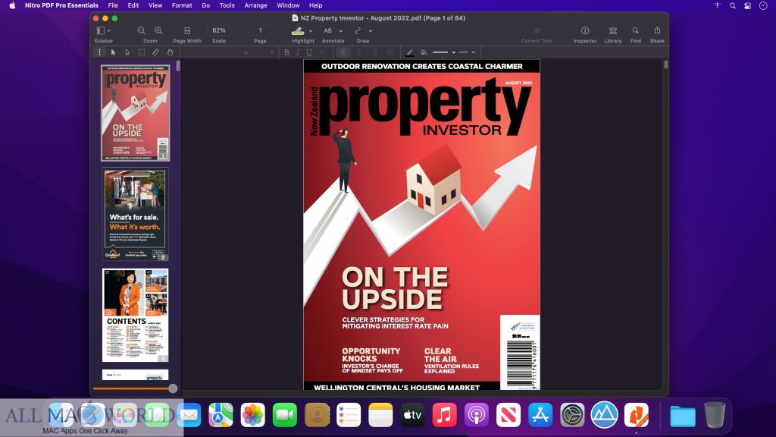Select the Highlight marker tool

point(298,30)
